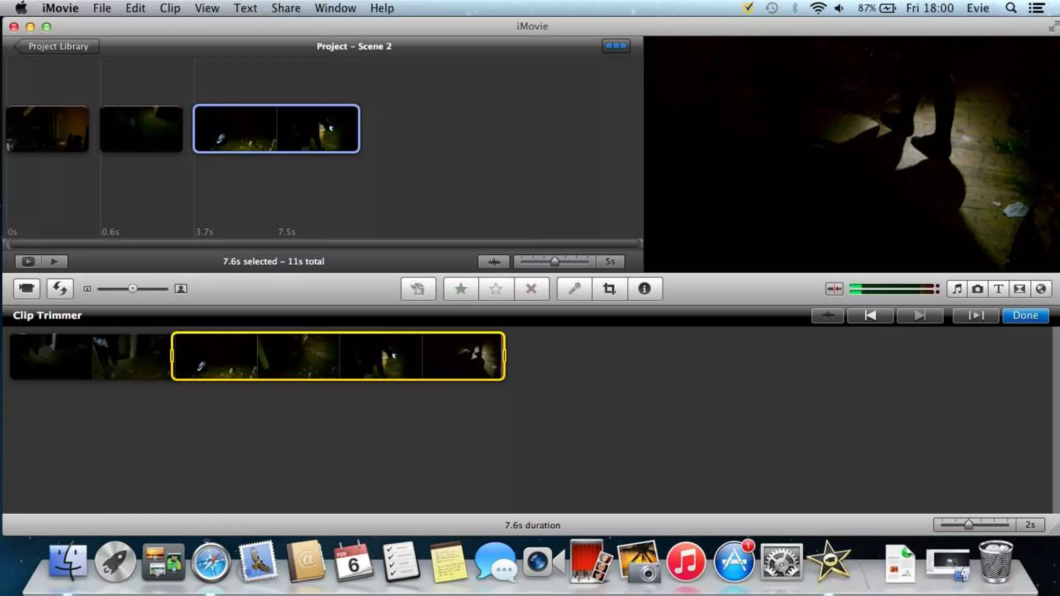Open the Text menu
Image resolution: width=1060 pixels, height=596 pixels.
coord(245,8)
